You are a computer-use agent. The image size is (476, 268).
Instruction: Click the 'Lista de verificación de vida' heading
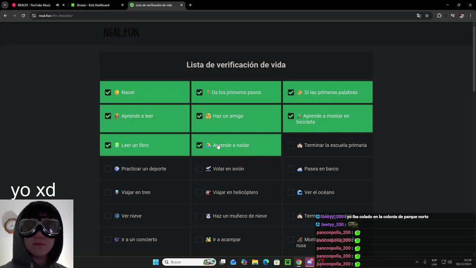click(236, 65)
